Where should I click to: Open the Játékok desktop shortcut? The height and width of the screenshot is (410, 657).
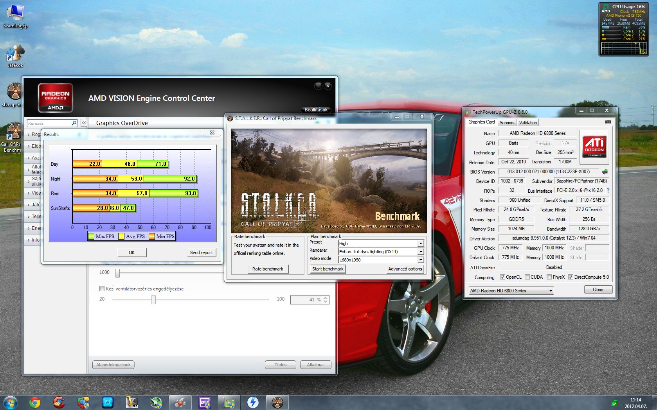pyautogui.click(x=15, y=56)
